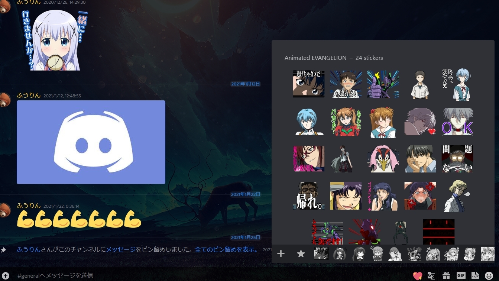The image size is (499, 281).
Task: Send the EVA Unit-01 thumbs up sticker
Action: (383, 84)
